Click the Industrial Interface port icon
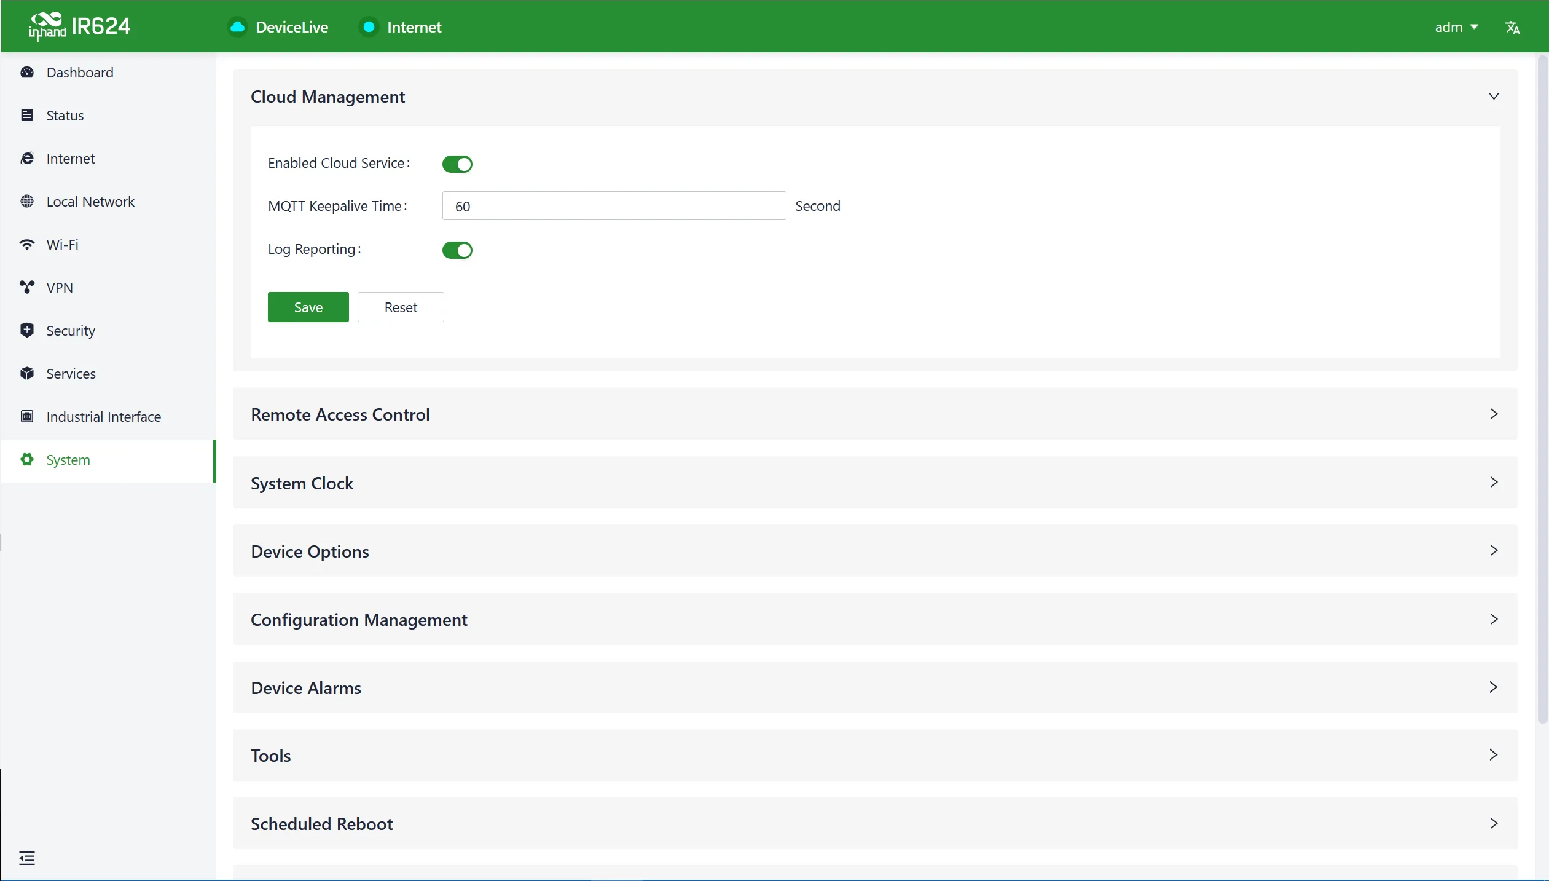 coord(27,417)
